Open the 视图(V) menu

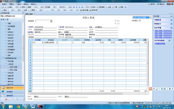12,4
